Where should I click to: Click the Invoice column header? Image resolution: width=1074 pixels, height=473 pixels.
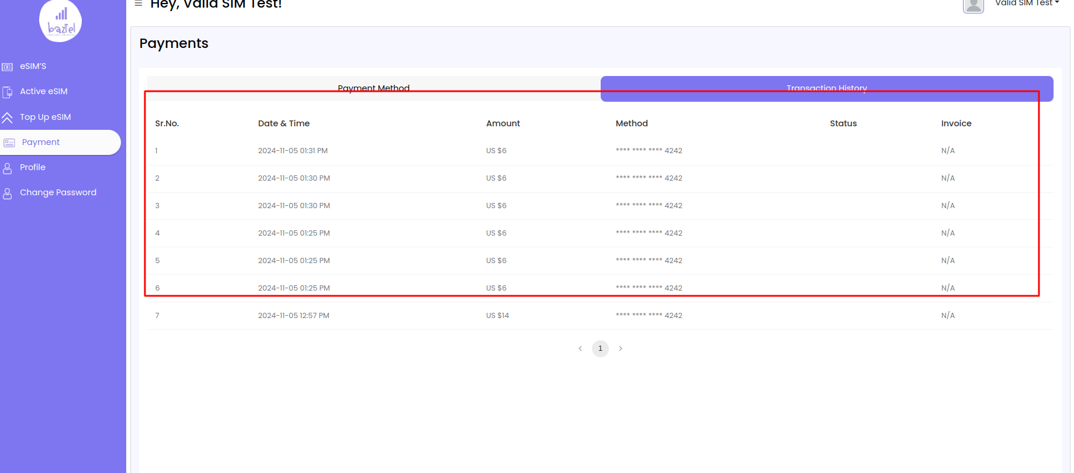tap(957, 123)
